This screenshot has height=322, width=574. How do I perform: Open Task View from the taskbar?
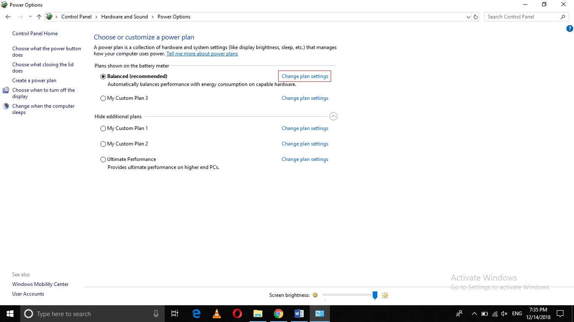(x=175, y=314)
